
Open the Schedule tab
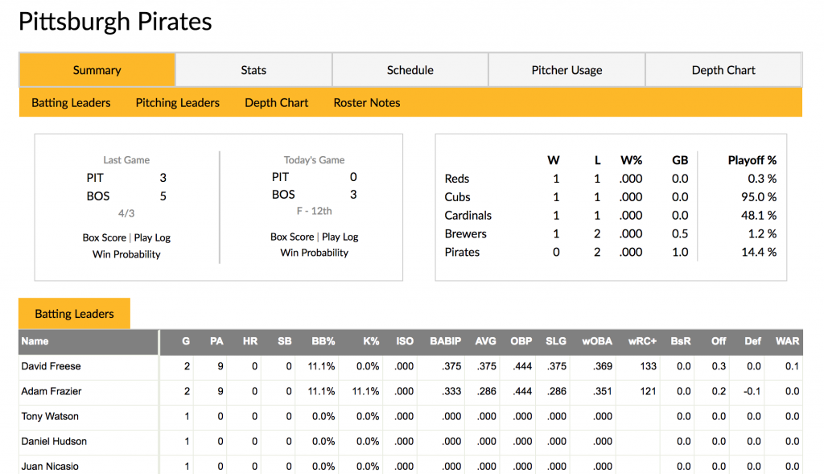[x=410, y=70]
